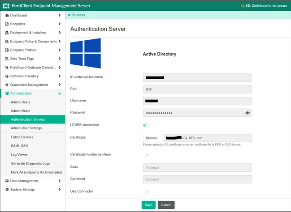
Task: Click the Administration users icon
Action: [7, 93]
